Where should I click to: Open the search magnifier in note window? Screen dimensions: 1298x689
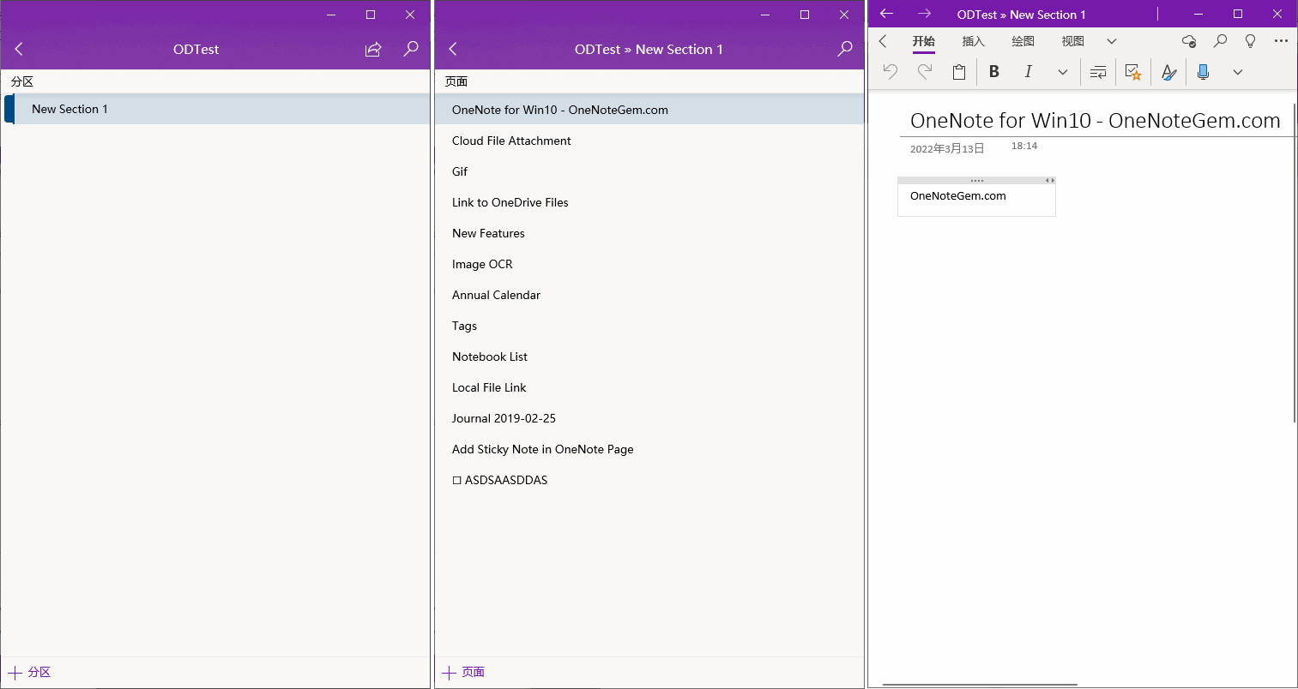[x=1220, y=41]
